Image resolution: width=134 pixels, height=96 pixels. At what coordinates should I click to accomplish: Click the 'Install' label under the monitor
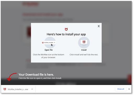click(x=84, y=50)
